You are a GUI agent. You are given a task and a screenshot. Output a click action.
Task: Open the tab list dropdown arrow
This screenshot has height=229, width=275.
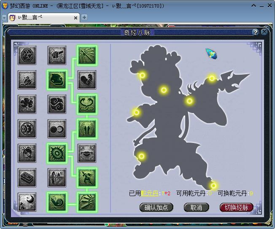pos(4,18)
